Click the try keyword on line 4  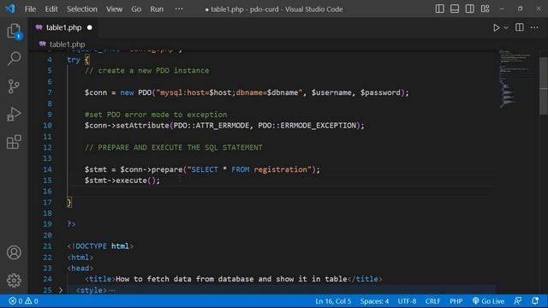[74, 60]
